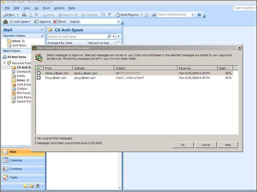Click the blue Help question mark icon
Image resolution: width=257 pixels, height=192 pixels.
coord(199,15)
